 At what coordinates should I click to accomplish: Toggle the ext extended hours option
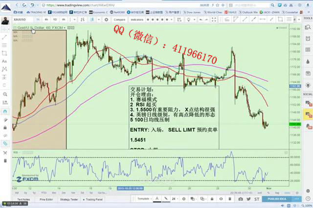pyautogui.click(x=260, y=193)
